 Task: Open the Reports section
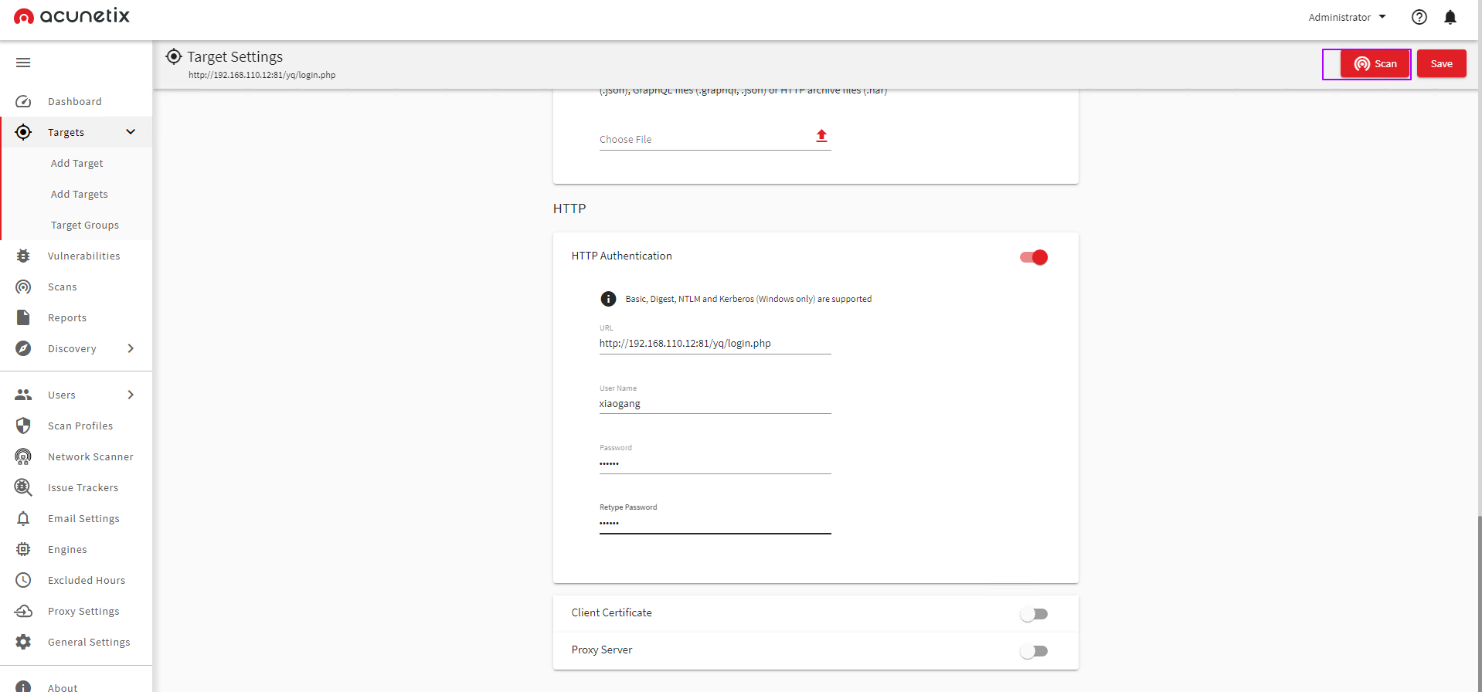click(x=67, y=317)
